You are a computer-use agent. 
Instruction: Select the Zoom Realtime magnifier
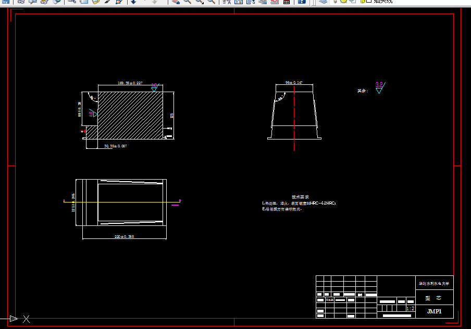coord(188,2)
